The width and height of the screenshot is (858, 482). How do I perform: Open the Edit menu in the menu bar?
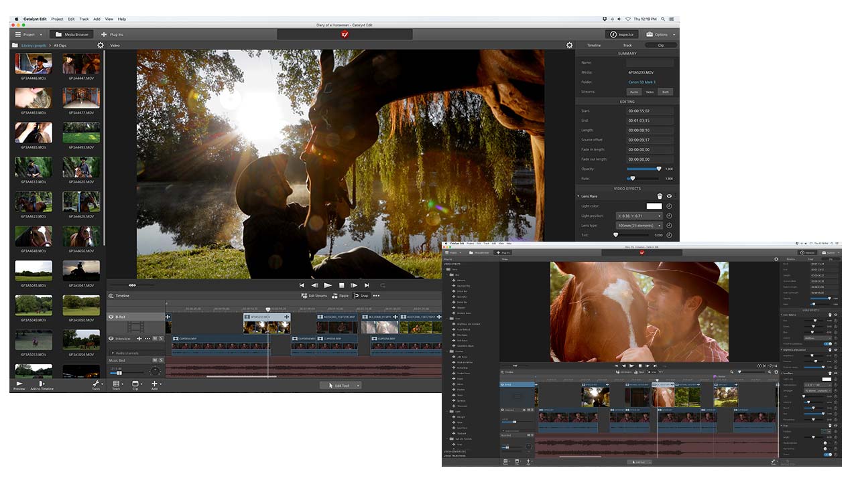[x=71, y=19]
